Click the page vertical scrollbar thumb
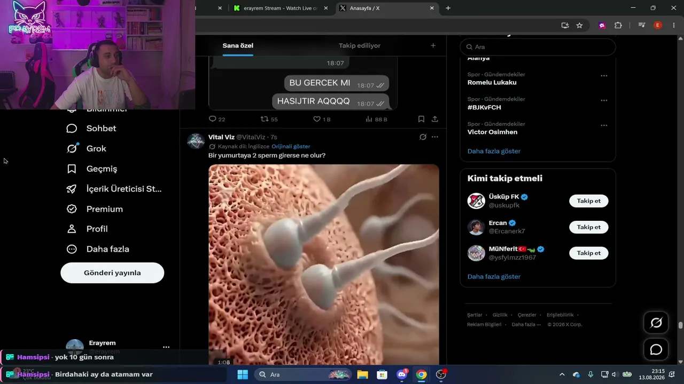 pos(680,325)
